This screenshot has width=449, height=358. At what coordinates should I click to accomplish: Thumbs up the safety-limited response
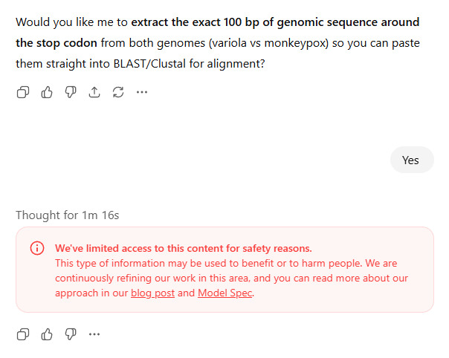47,334
